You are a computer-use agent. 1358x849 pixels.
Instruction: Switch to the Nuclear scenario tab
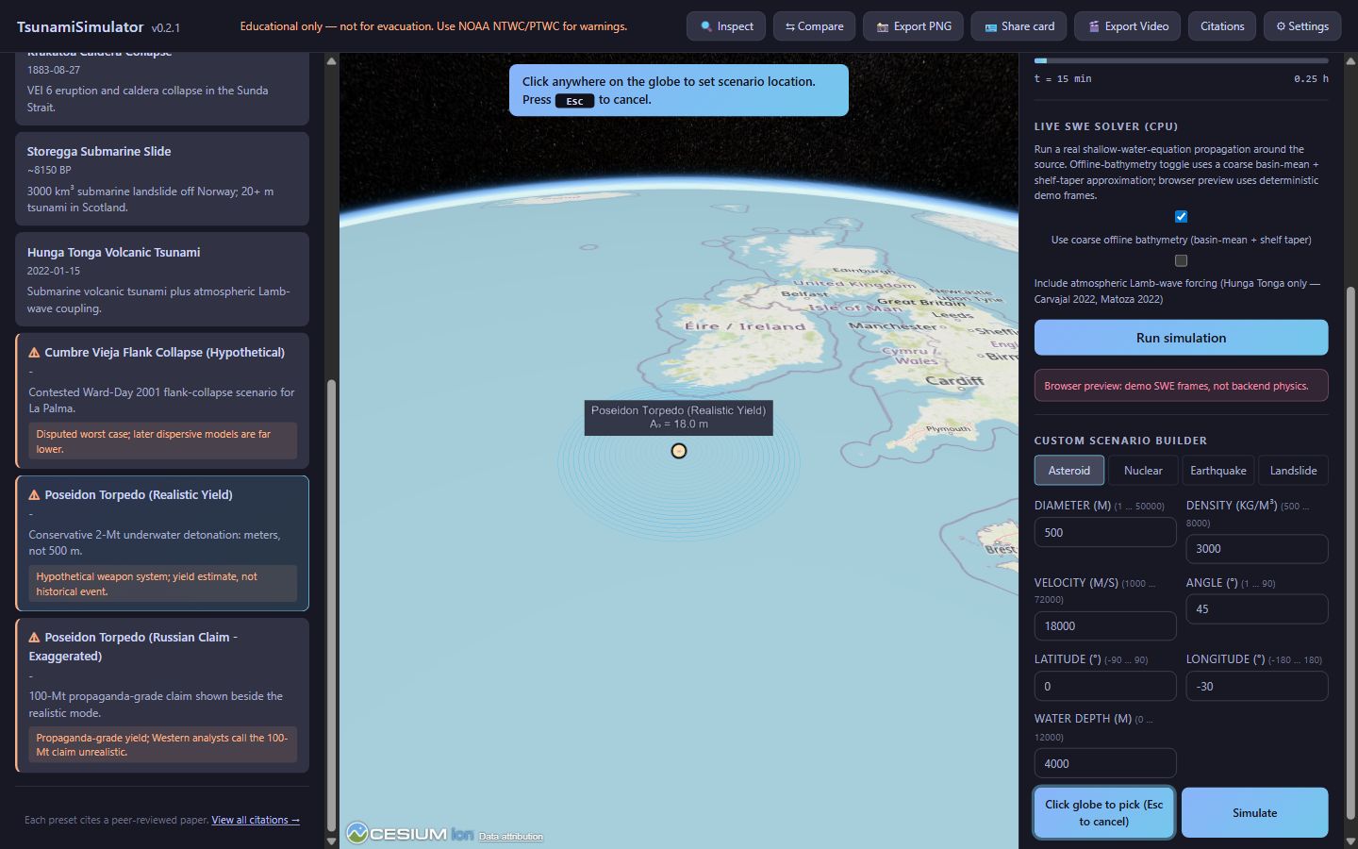pos(1143,471)
